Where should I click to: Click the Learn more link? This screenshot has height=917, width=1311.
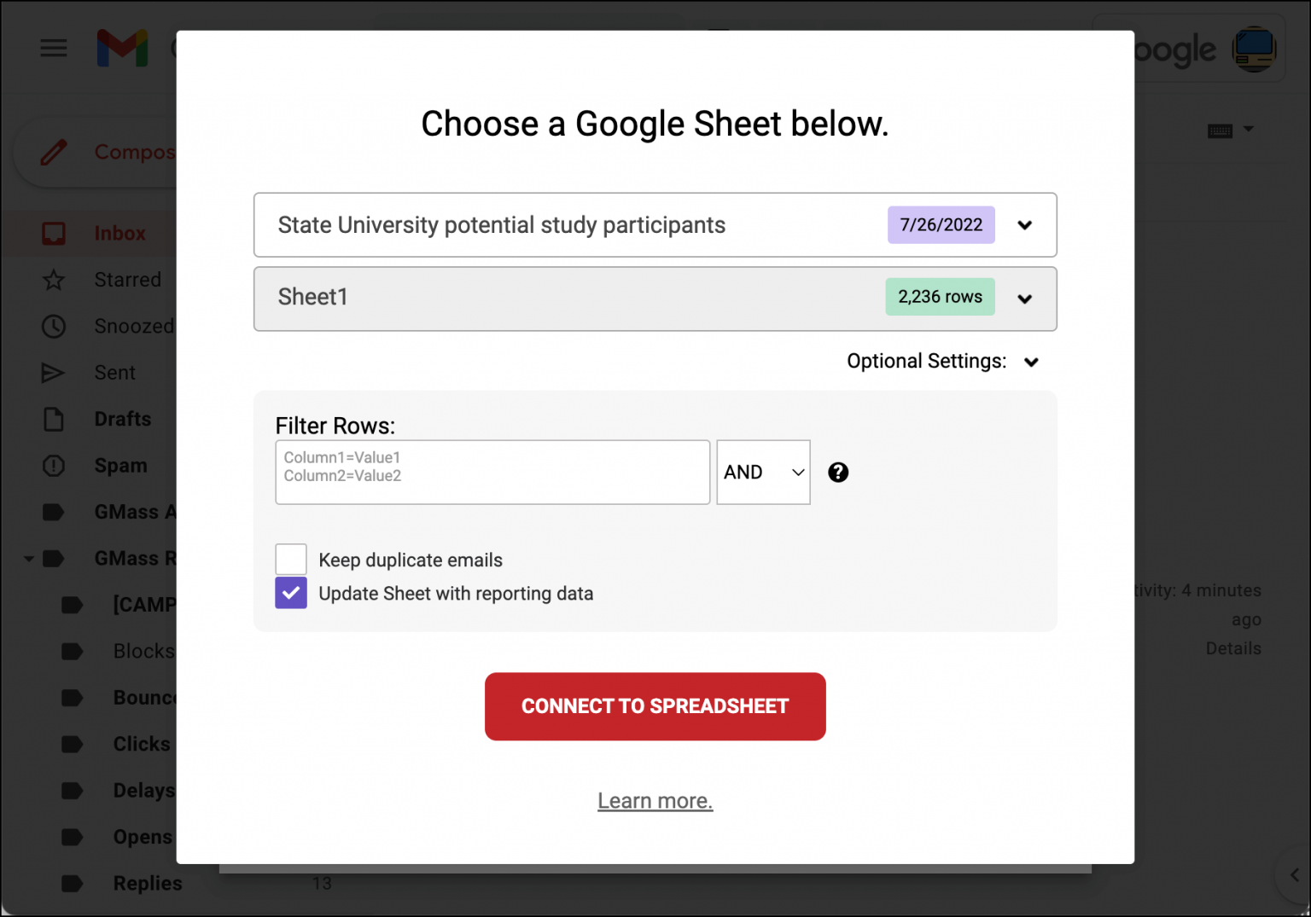click(x=655, y=800)
